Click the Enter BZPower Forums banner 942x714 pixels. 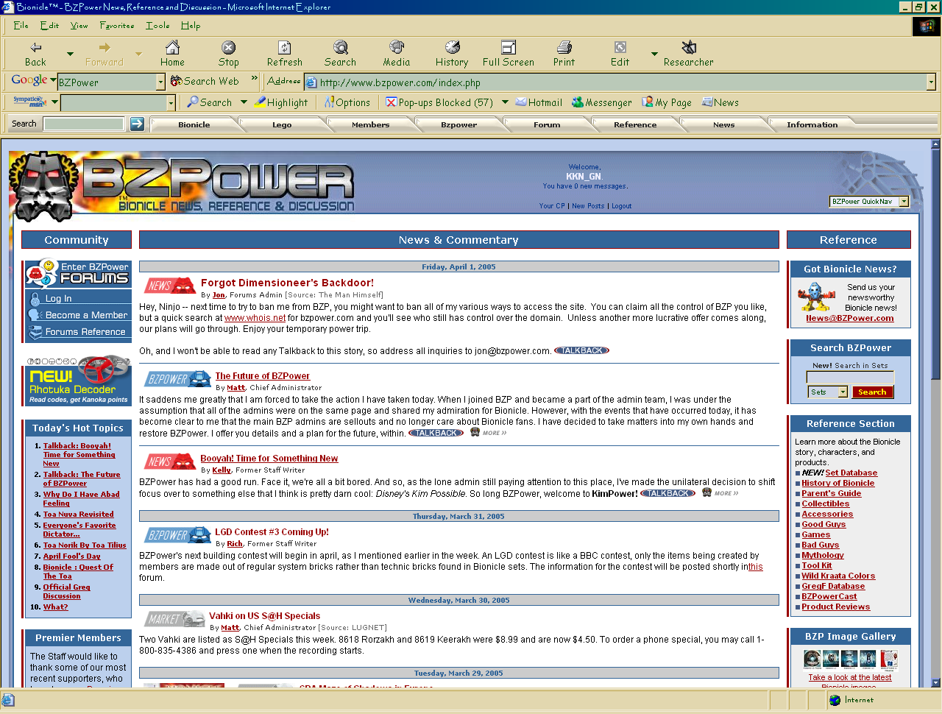78,273
